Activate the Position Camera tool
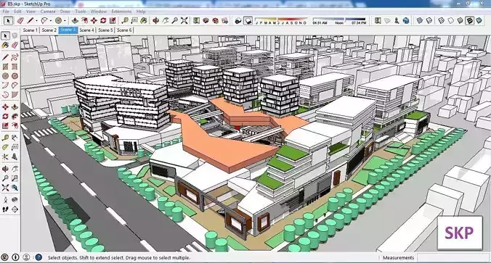The width and height of the screenshot is (491, 263). [5, 199]
